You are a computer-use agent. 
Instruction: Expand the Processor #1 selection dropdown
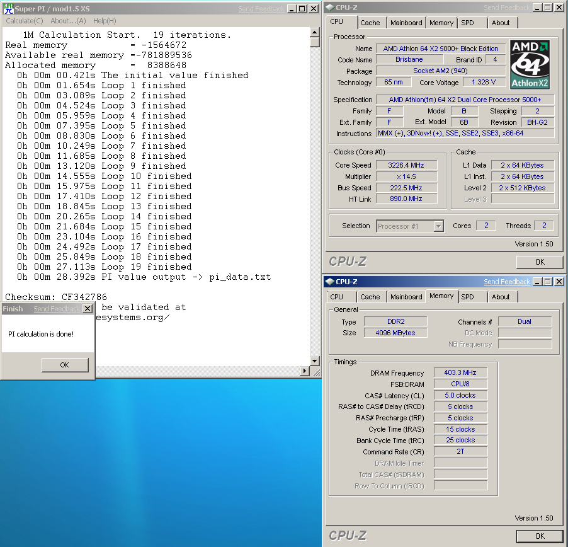439,226
